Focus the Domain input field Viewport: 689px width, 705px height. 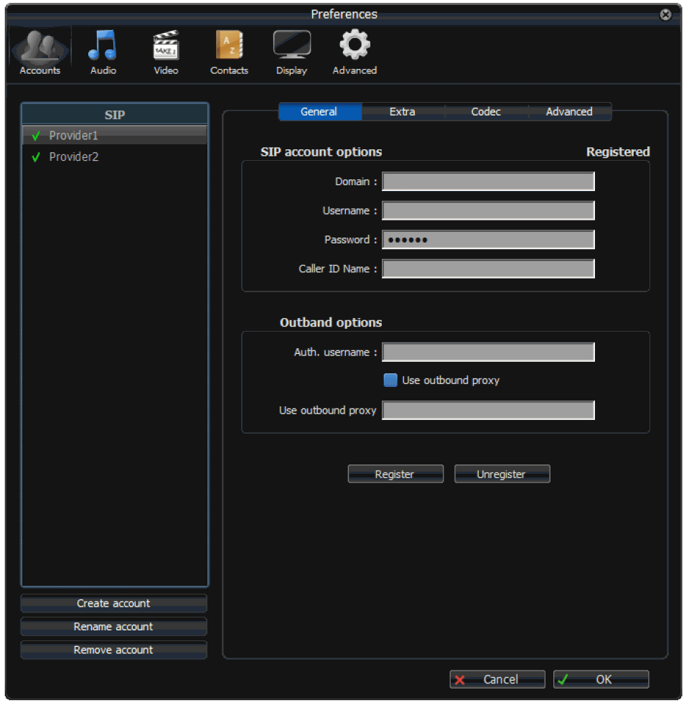[x=488, y=182]
